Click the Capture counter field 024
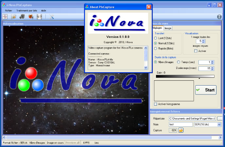 [x=173, y=130]
